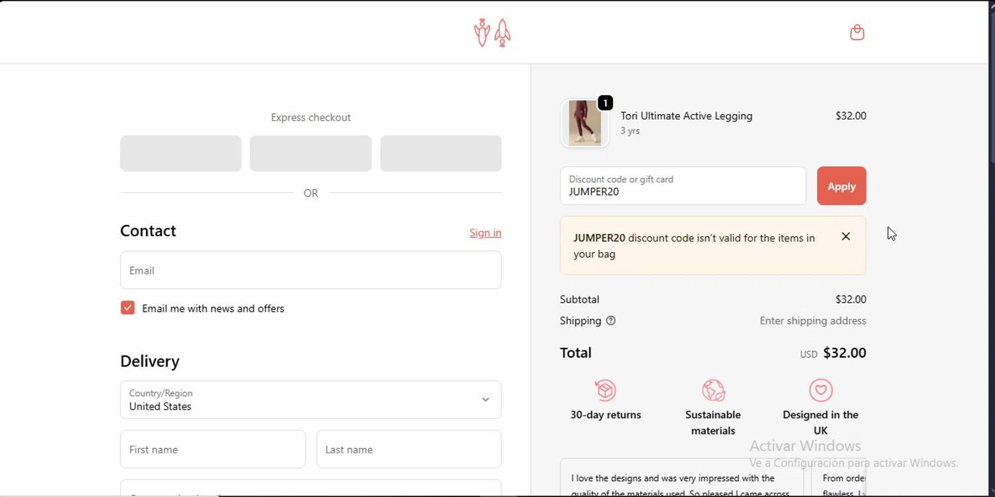
Task: Click the 30-day returns box icon
Action: (606, 390)
